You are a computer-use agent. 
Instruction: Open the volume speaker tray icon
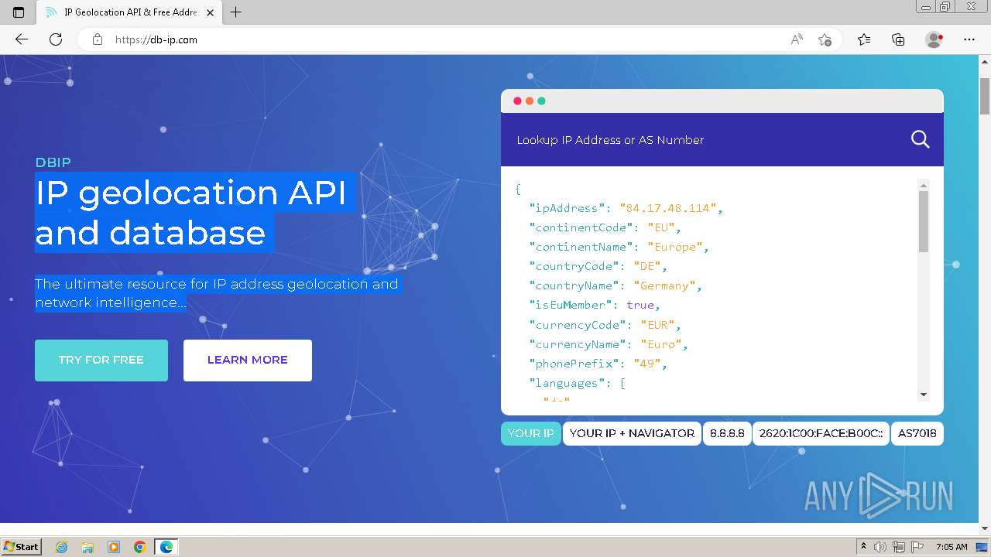pyautogui.click(x=880, y=547)
